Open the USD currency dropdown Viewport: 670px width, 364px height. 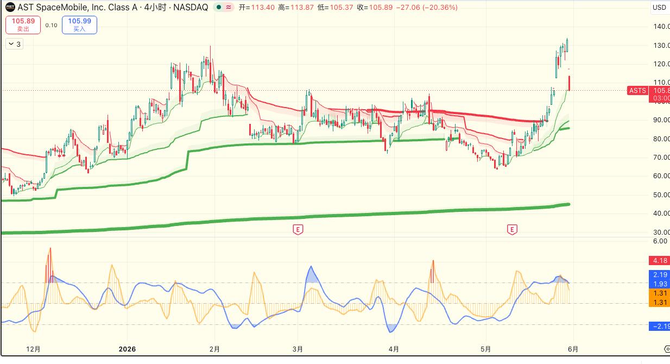(x=659, y=8)
